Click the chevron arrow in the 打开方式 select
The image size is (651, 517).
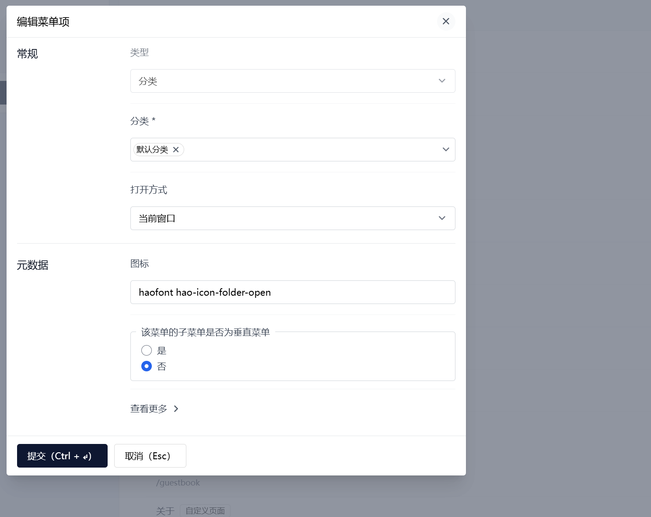(442, 218)
